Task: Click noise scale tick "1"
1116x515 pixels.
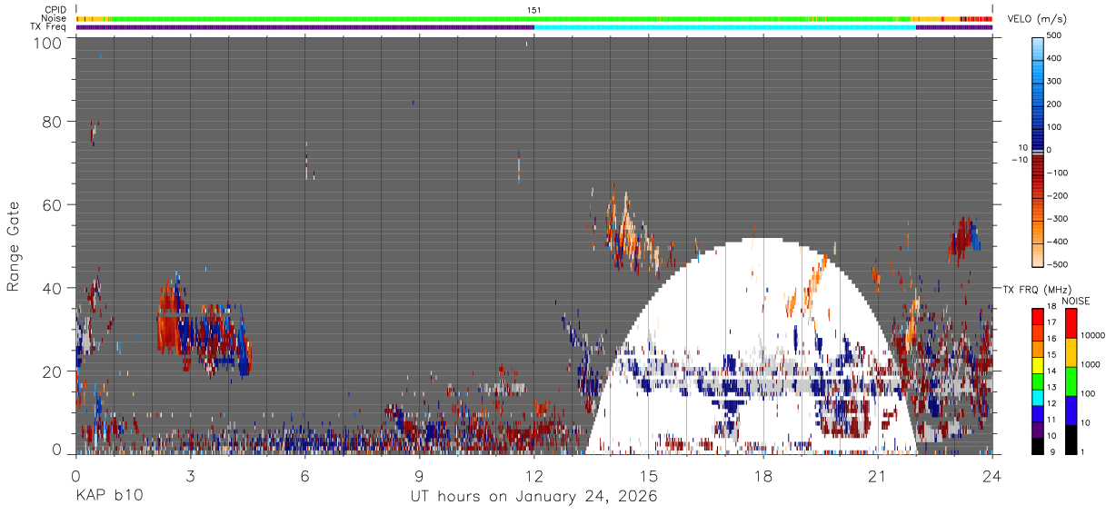Action: [x=1084, y=451]
